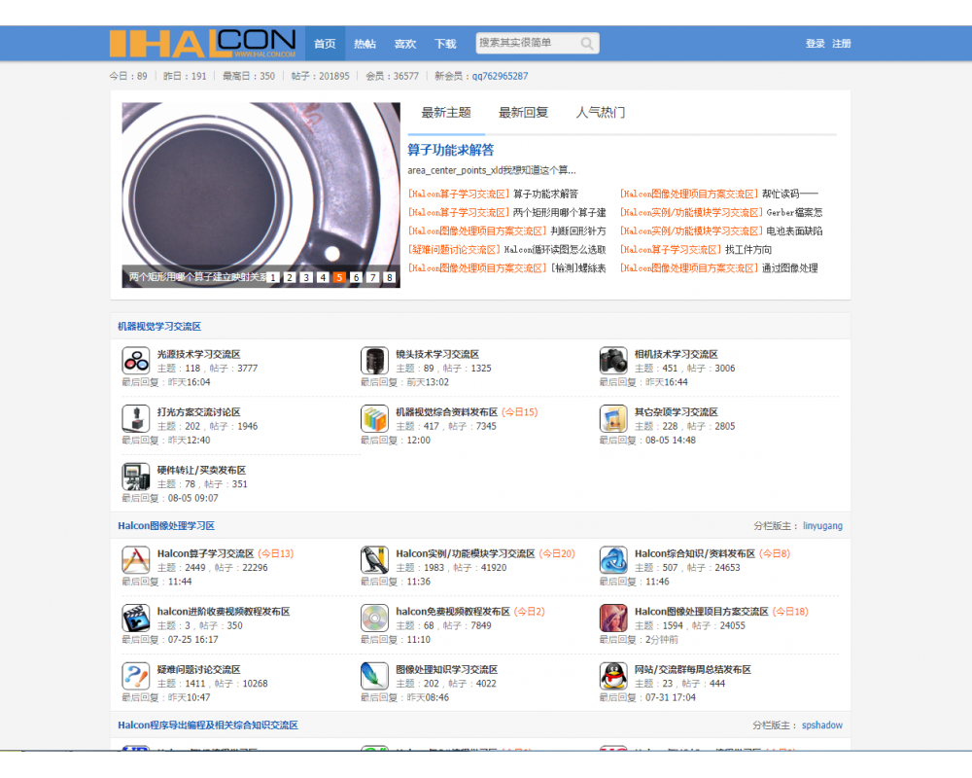Screen dimensions: 972x778
Task: Open 镜头技术学习交流区 lens icon
Action: (374, 361)
